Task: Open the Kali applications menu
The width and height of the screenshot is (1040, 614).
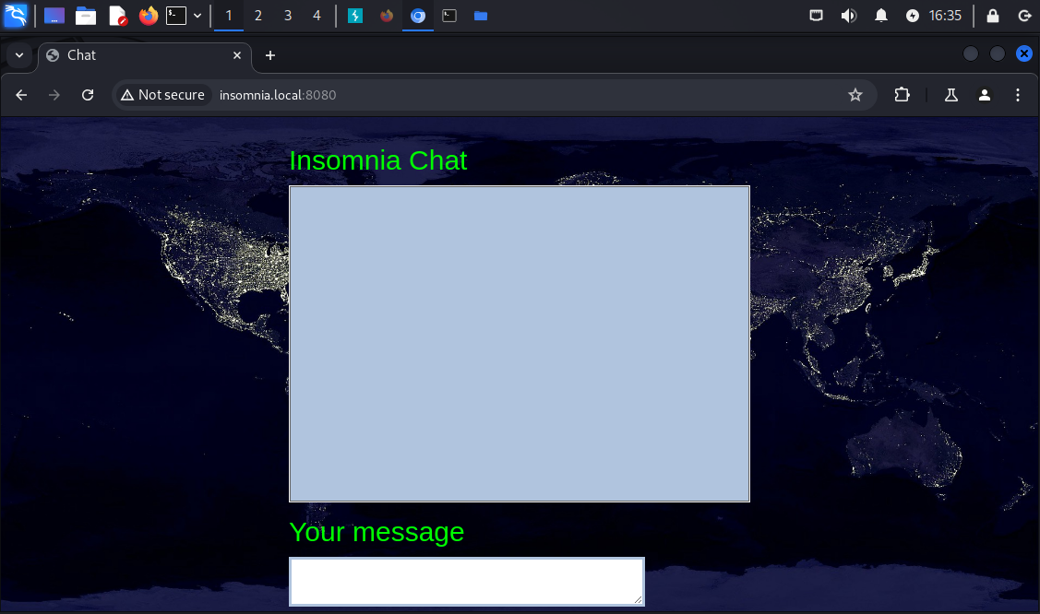Action: point(16,16)
